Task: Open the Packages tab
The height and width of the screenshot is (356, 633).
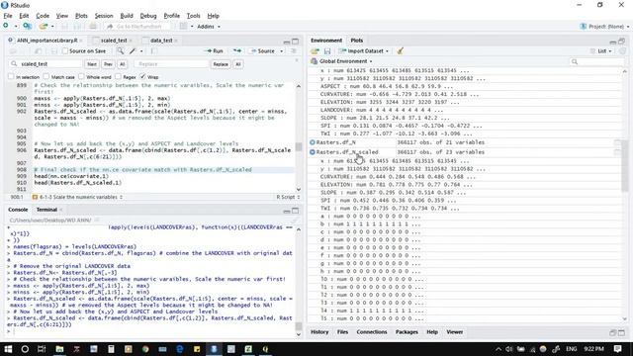Action: click(x=407, y=332)
